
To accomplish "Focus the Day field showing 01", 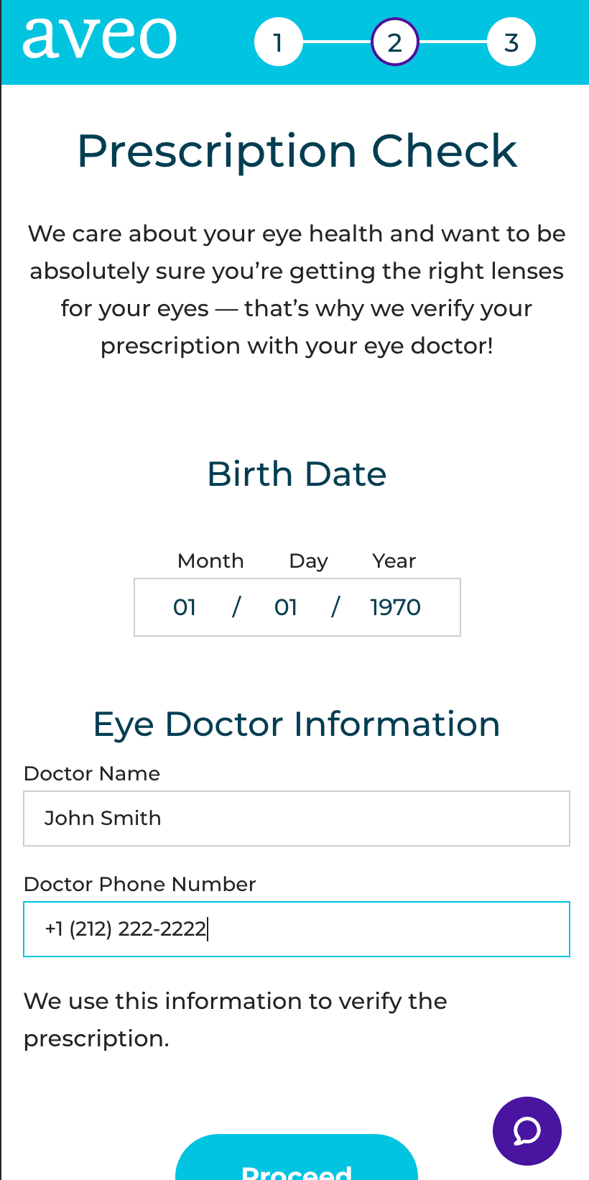I will coord(286,607).
